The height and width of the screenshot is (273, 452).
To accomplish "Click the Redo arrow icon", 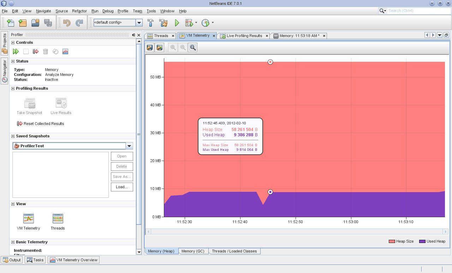I will pyautogui.click(x=79, y=23).
